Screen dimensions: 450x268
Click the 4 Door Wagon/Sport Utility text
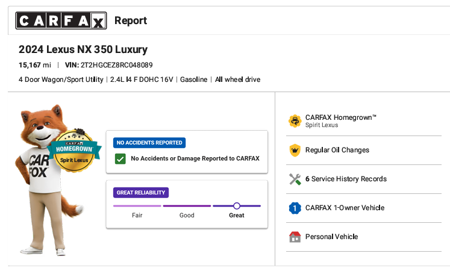(61, 79)
